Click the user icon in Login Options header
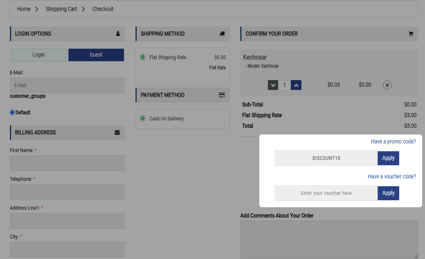This screenshot has width=425, height=259. click(x=118, y=34)
